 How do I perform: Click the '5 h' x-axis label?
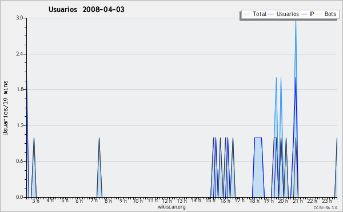[x=65, y=201]
